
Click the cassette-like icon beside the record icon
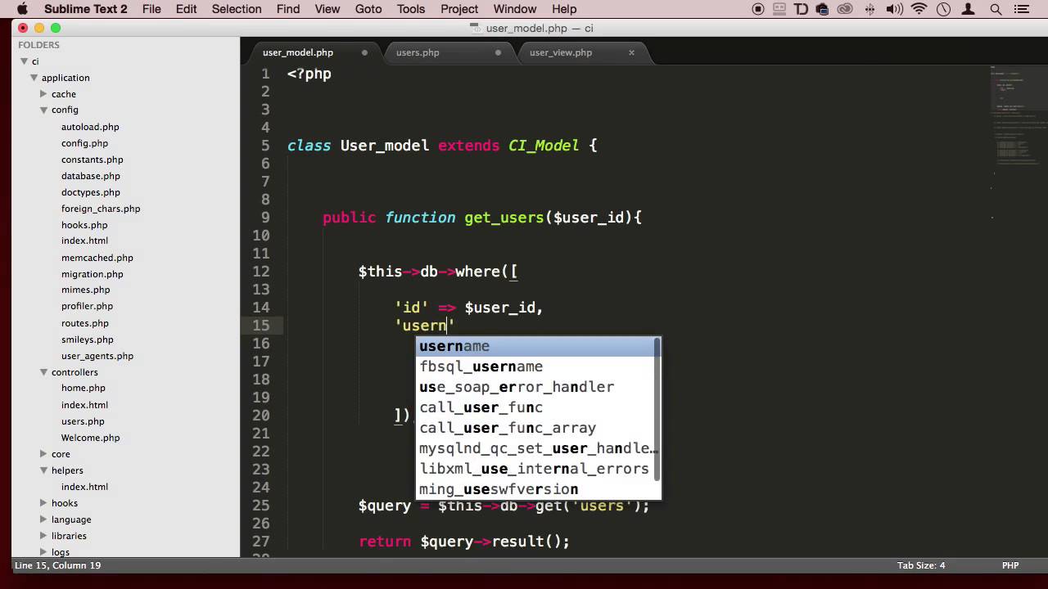pyautogui.click(x=779, y=10)
